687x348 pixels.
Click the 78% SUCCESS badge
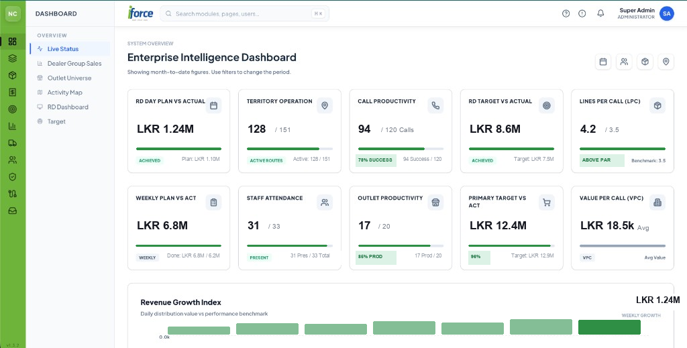(x=376, y=160)
